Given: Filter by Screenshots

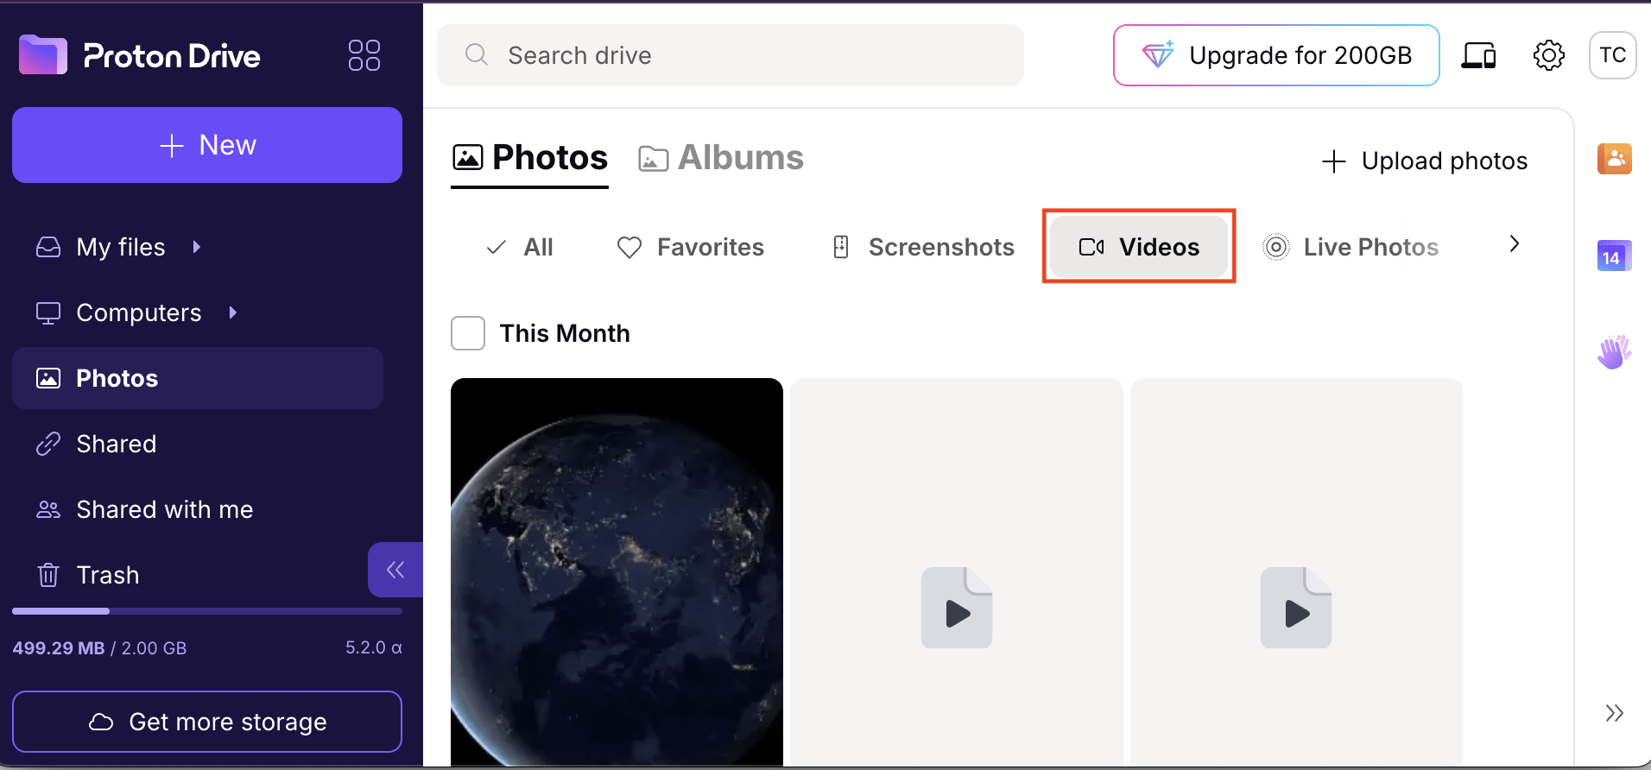Looking at the screenshot, I should coord(922,248).
